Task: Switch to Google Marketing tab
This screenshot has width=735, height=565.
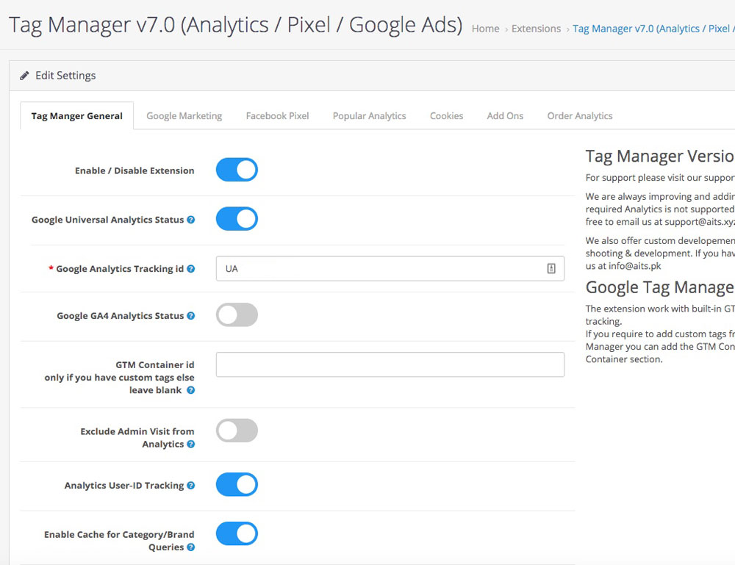Action: [184, 115]
